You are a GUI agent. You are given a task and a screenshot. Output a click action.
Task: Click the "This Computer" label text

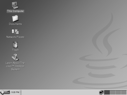pos(15,11)
